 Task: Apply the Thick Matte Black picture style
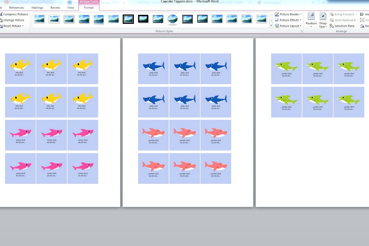143,19
